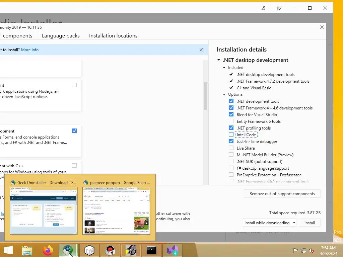Click the Chromium taskbar icon
Image resolution: width=343 pixels, height=257 pixels.
pos(68,250)
